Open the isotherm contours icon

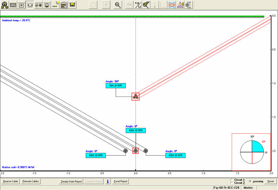click(172, 5)
